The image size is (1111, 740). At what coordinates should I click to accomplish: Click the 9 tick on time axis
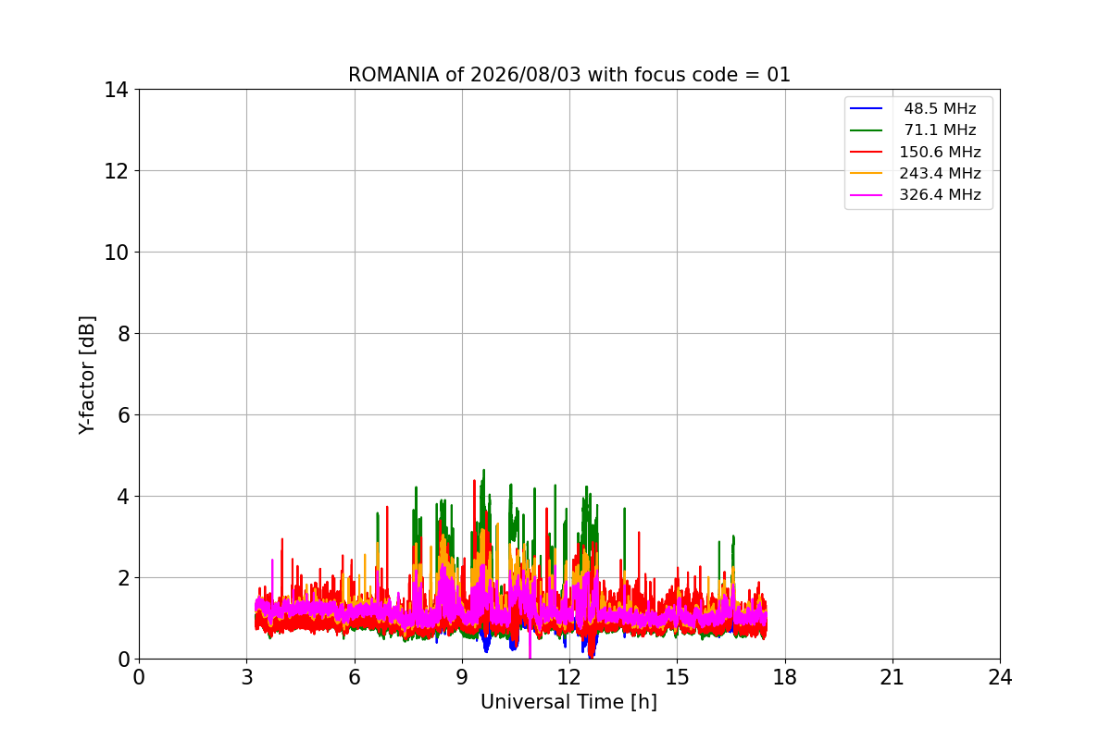tap(462, 677)
